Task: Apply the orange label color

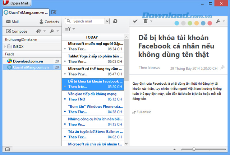Action: coord(197,23)
